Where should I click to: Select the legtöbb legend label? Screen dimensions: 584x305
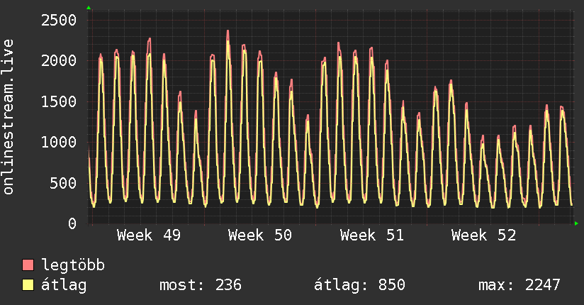[74, 265]
